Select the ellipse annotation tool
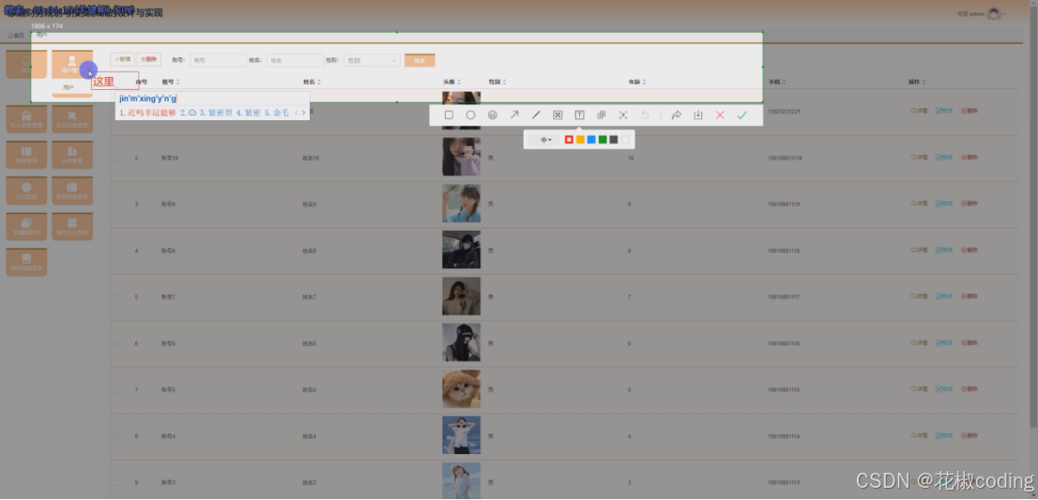The width and height of the screenshot is (1038, 500). click(471, 115)
